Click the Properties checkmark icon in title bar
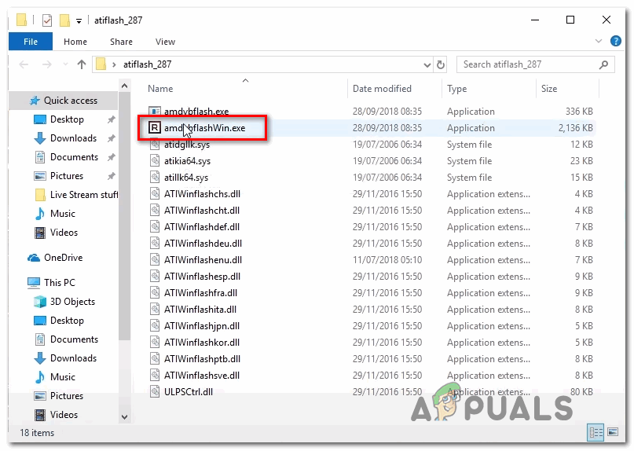This screenshot has height=451, width=634. (47, 20)
